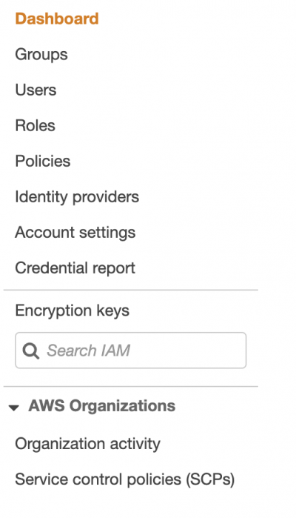Choose the SCPs link under AWS Organizations
This screenshot has height=518, width=296.
(125, 479)
